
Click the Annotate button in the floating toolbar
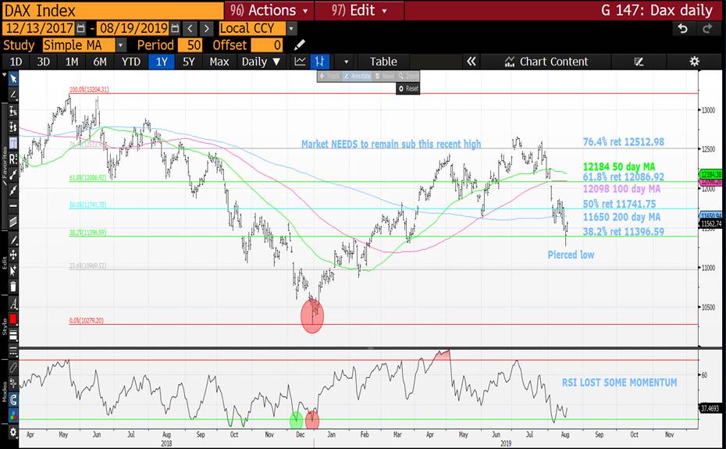pyautogui.click(x=358, y=76)
